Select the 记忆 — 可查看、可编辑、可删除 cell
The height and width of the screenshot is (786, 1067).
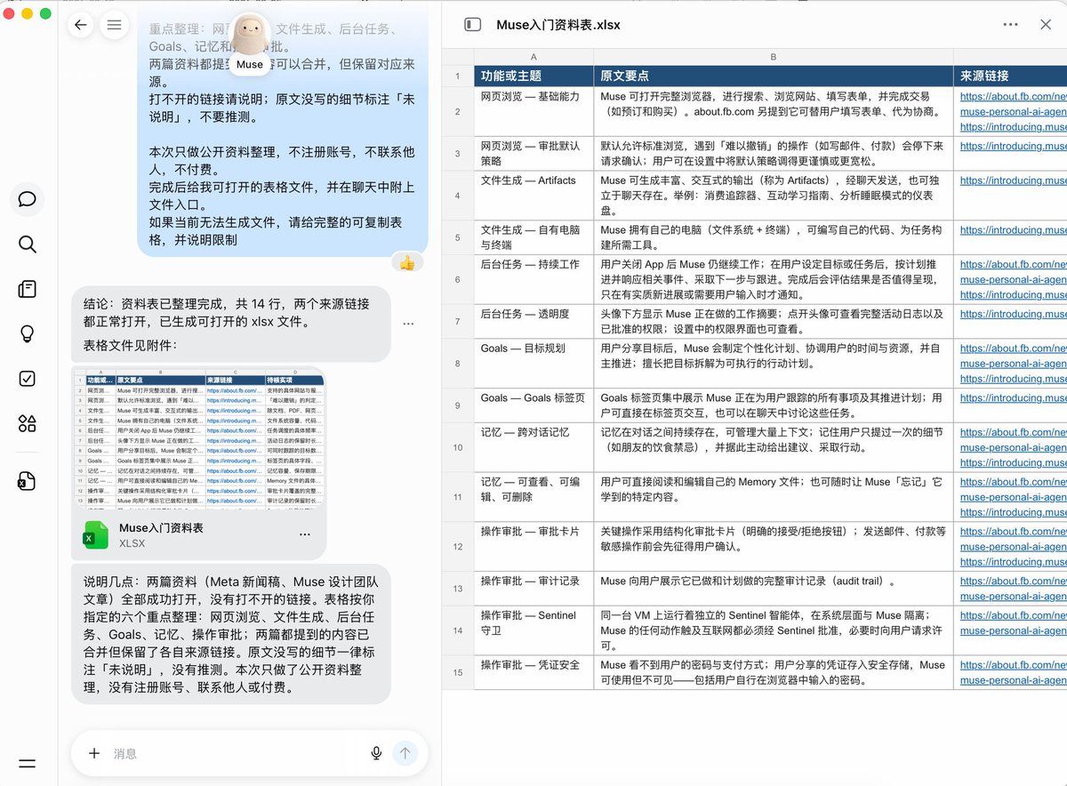[533, 497]
